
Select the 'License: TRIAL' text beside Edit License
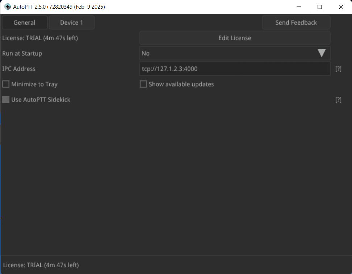click(40, 38)
